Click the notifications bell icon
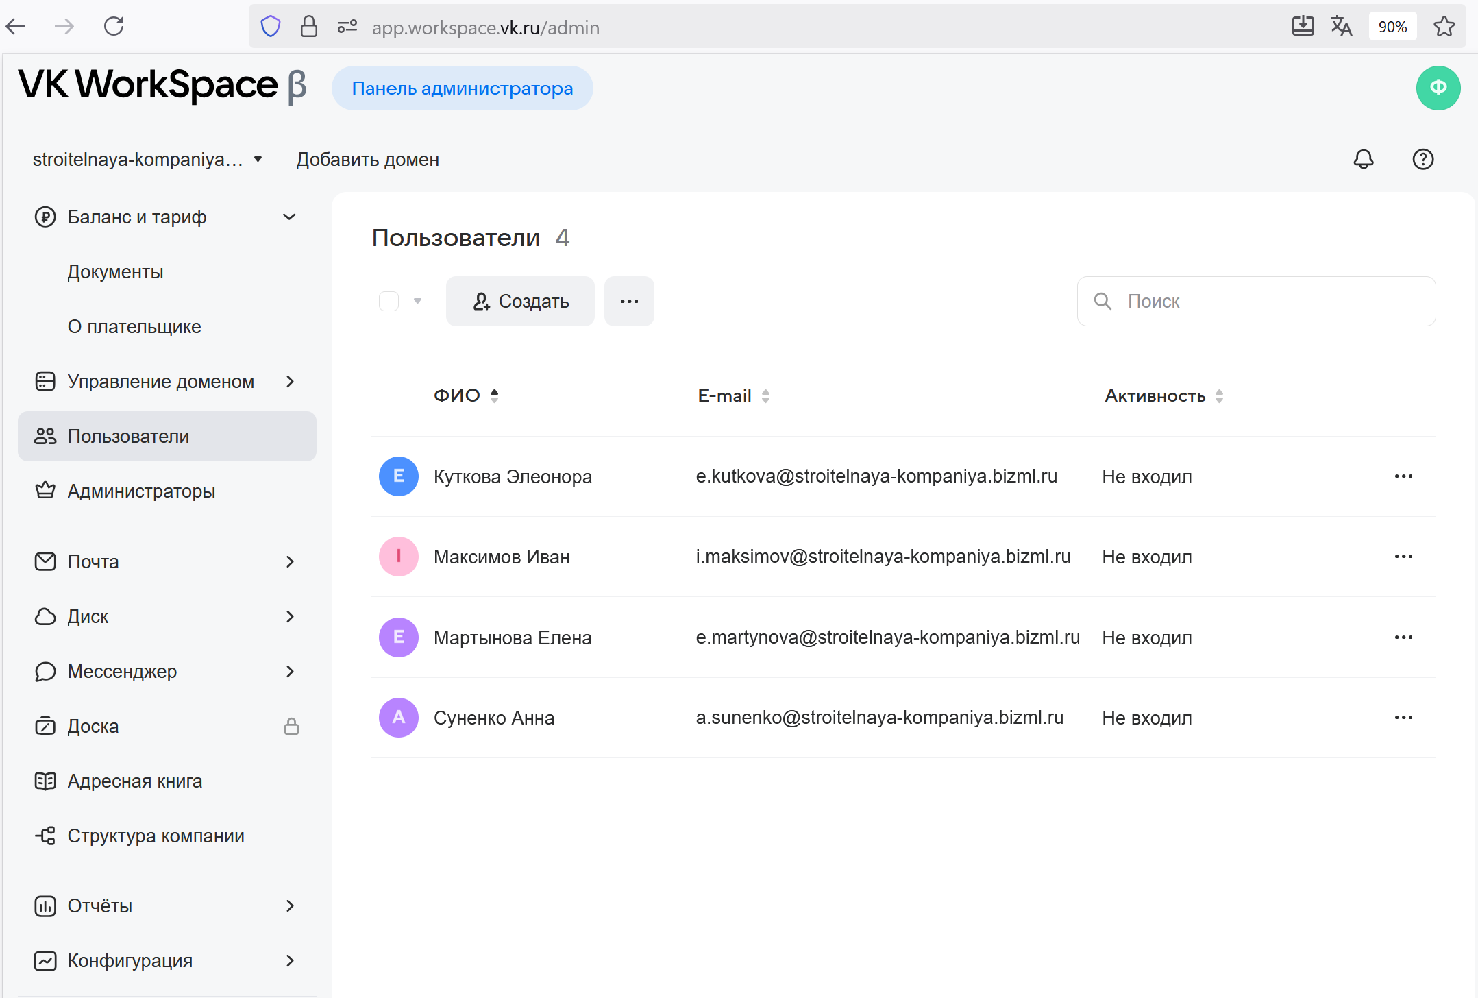 (1363, 159)
